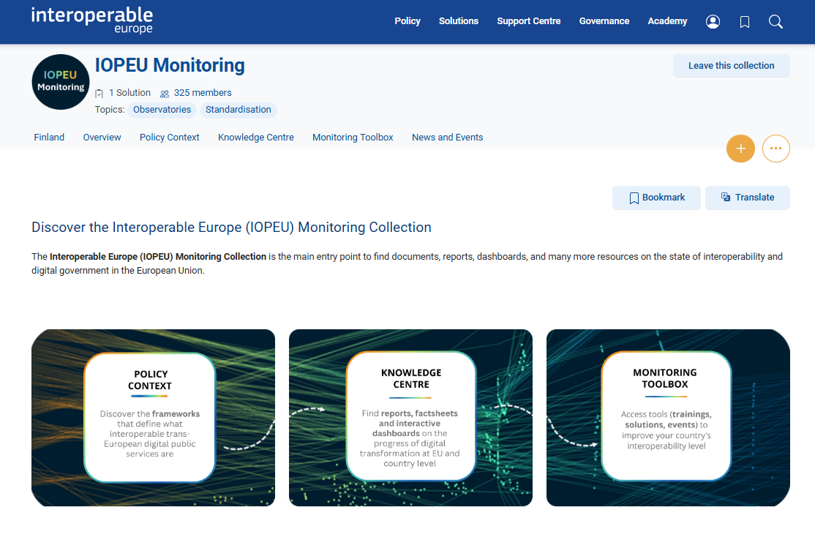
Task: Open the 325 members link
Action: point(203,93)
